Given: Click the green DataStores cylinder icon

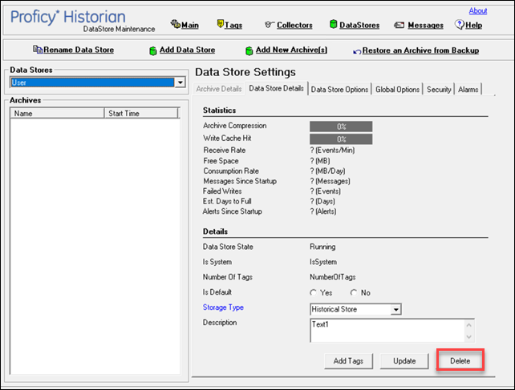Looking at the screenshot, I should point(334,24).
